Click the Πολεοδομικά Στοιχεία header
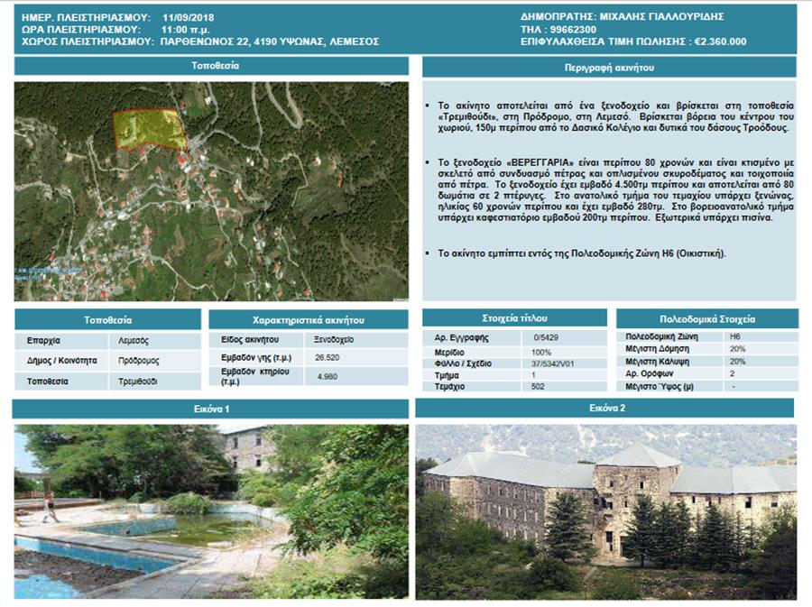This screenshot has width=812, height=607. tap(707, 318)
